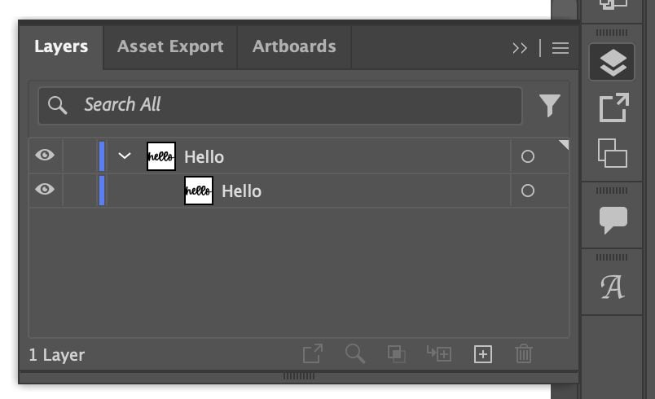Collapse panel with double arrow icon
This screenshot has width=655, height=399.
tap(520, 48)
